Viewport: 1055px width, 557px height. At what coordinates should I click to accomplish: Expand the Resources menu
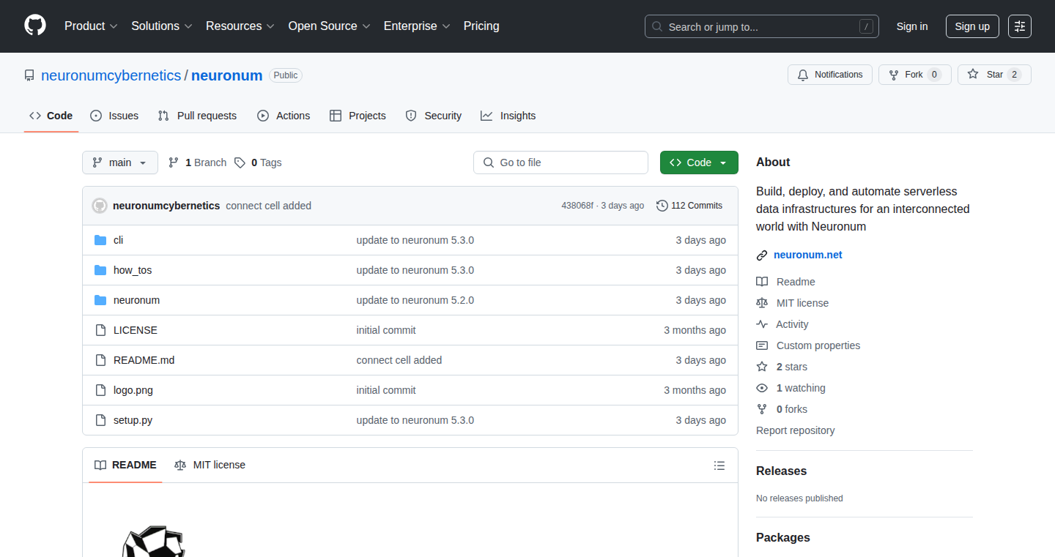tap(240, 26)
